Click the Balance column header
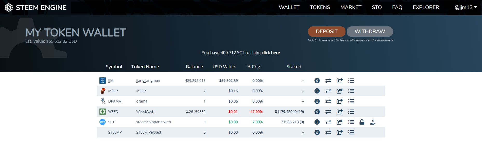The width and height of the screenshot is (482, 152). [194, 67]
